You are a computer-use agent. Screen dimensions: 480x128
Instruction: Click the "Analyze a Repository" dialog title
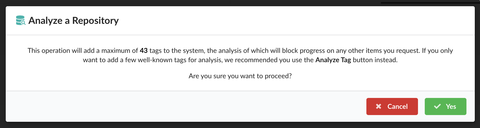(73, 20)
